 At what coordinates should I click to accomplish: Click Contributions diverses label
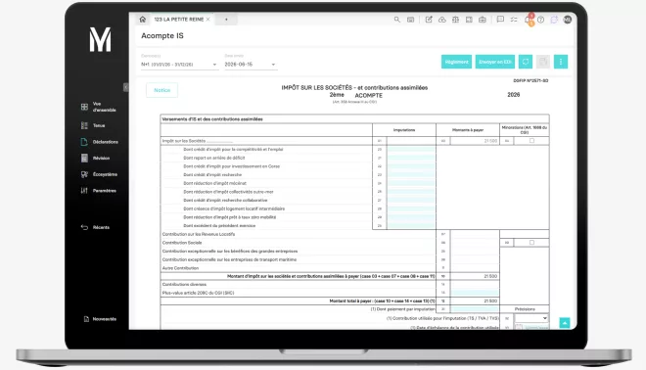184,284
